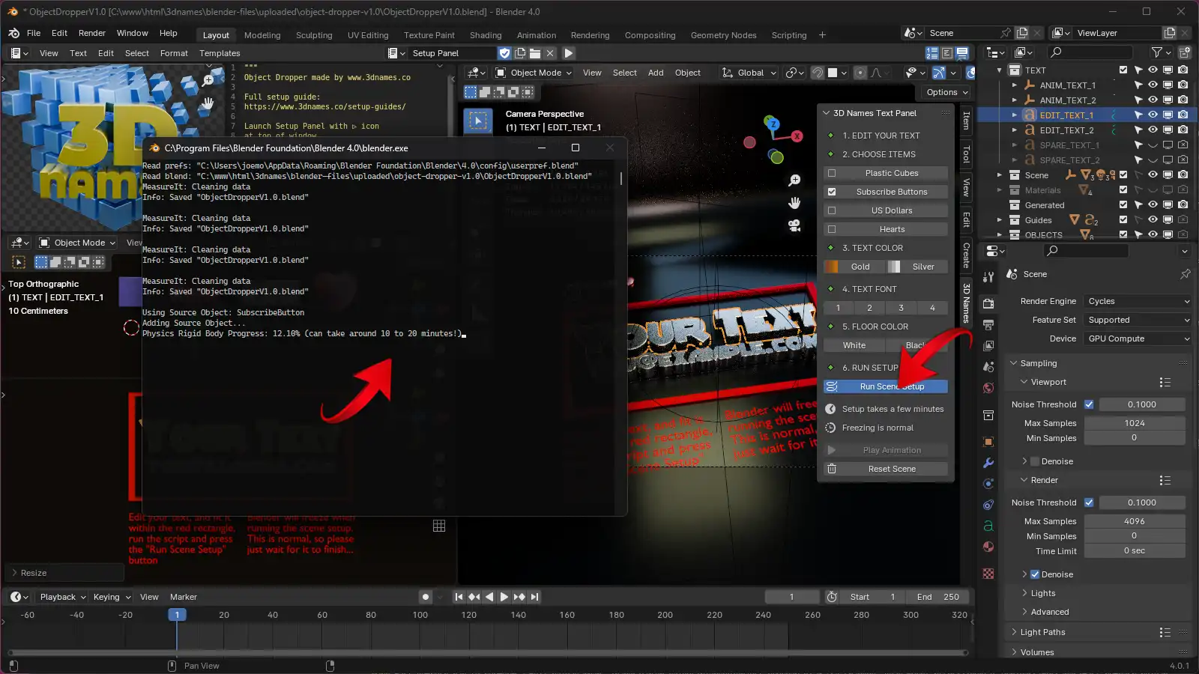The height and width of the screenshot is (674, 1199).
Task: Open the Item tab in viewport sidebar
Action: pos(967,120)
